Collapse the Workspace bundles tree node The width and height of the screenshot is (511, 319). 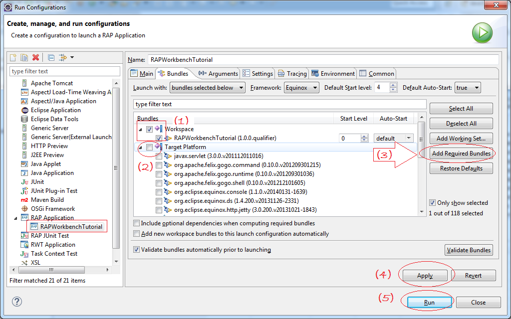(140, 130)
